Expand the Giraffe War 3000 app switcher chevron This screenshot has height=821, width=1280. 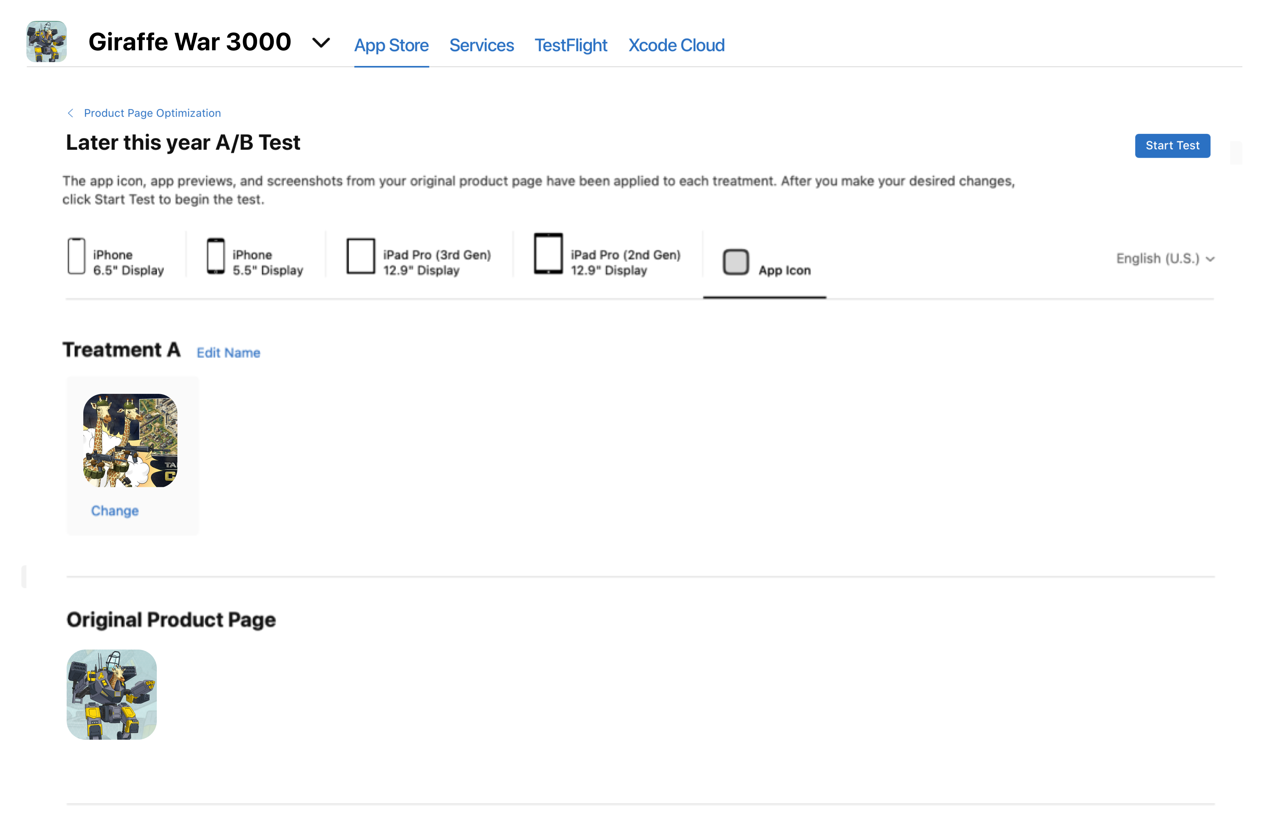click(320, 43)
